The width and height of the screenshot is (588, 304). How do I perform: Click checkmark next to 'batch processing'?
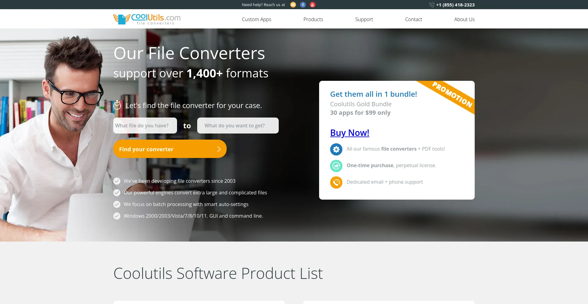117,204
